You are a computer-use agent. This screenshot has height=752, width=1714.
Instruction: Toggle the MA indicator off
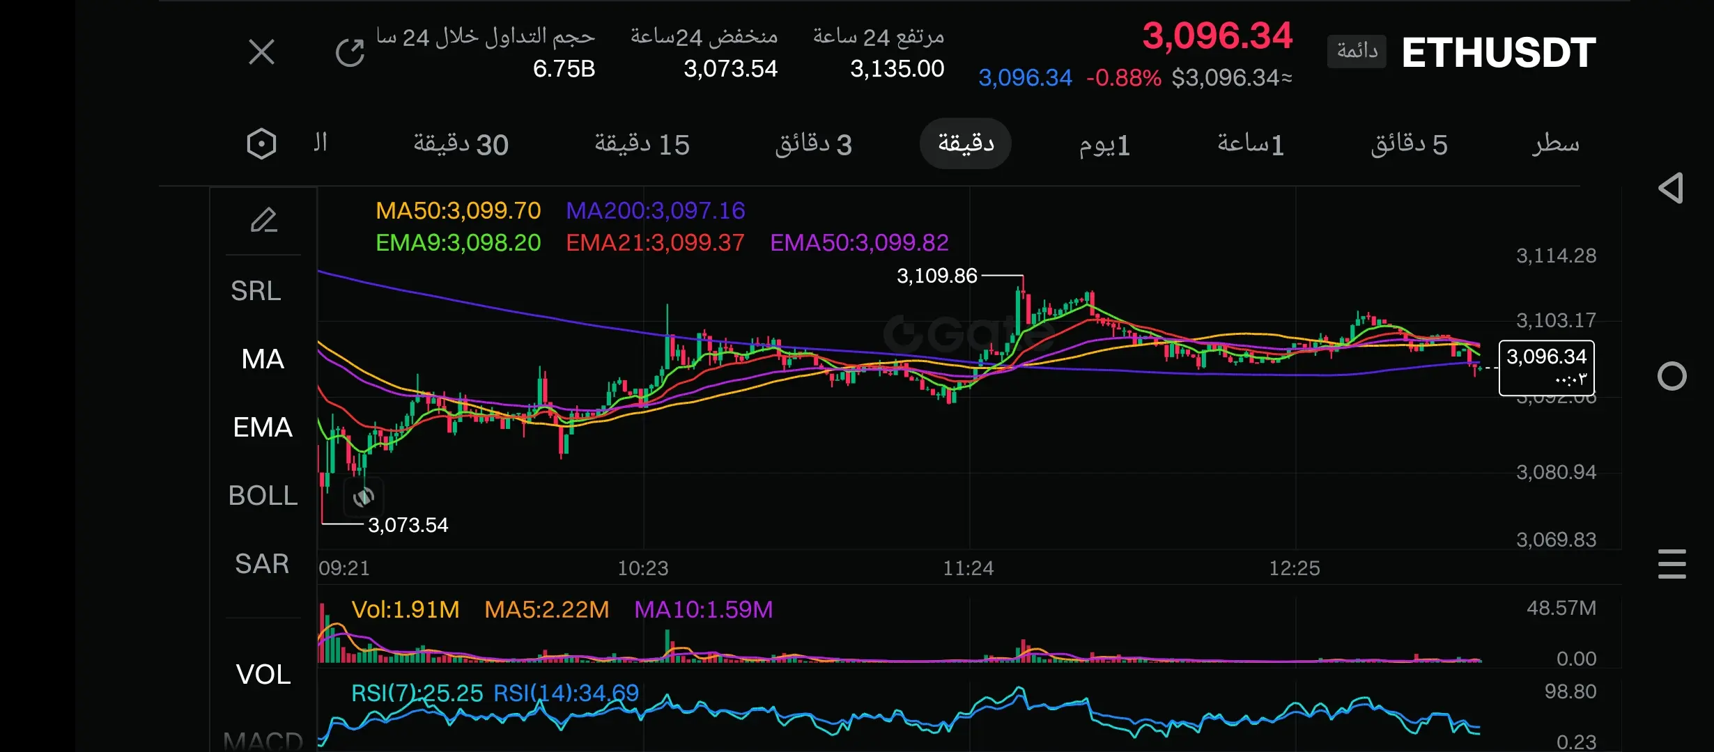click(x=263, y=359)
